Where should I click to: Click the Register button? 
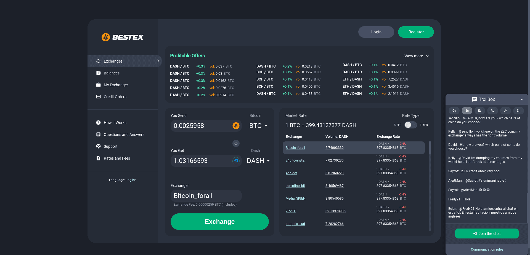[x=416, y=32]
